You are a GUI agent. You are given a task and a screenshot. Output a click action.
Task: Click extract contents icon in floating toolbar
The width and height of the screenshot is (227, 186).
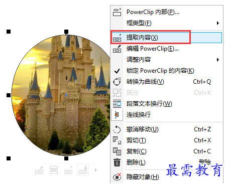68,170
